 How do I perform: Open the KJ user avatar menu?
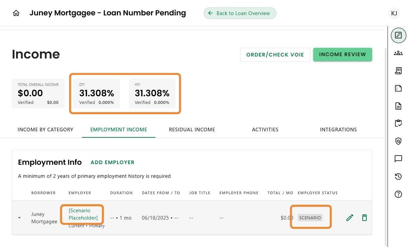pos(394,13)
